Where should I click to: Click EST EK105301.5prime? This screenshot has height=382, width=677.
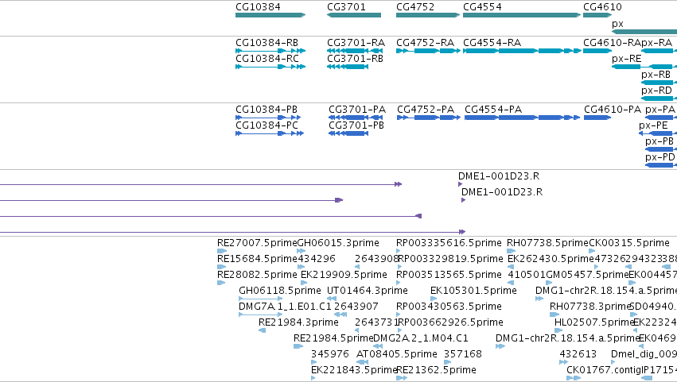click(473, 291)
